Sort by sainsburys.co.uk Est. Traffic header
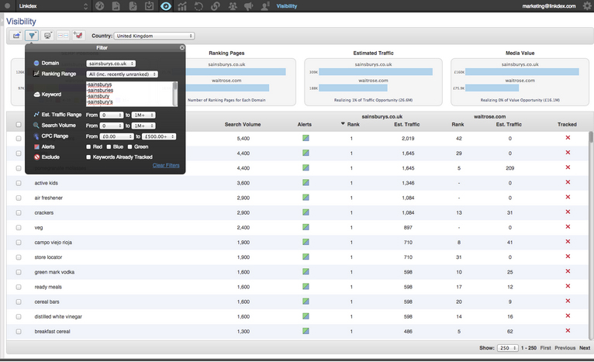The height and width of the screenshot is (362, 594). point(407,124)
